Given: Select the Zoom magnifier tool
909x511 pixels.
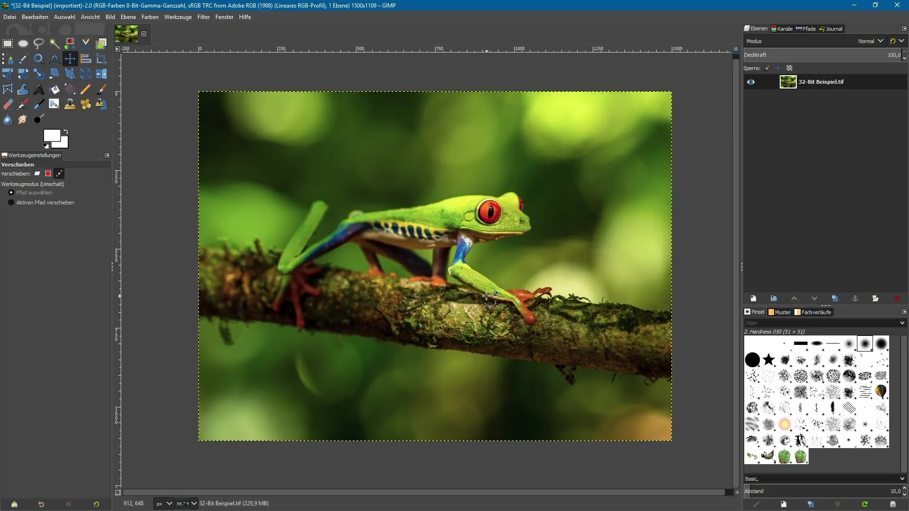Looking at the screenshot, I should (39, 59).
